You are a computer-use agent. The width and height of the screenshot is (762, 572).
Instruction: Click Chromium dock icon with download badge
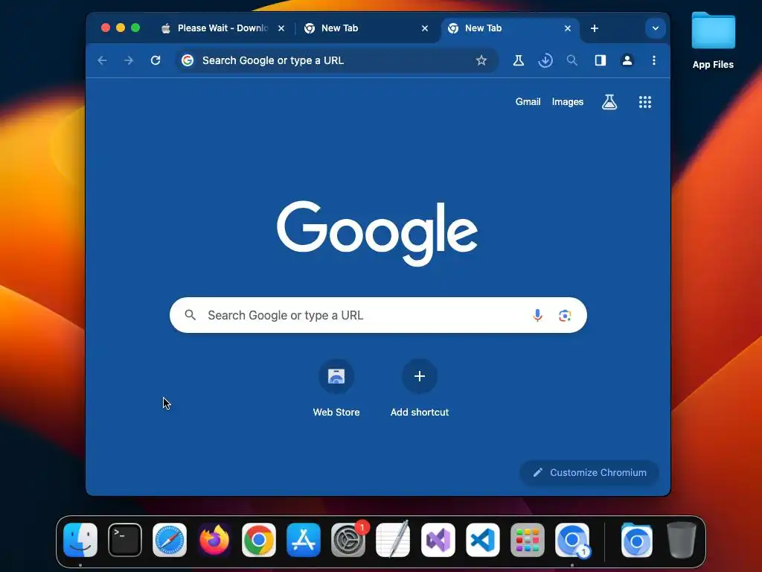[572, 540]
